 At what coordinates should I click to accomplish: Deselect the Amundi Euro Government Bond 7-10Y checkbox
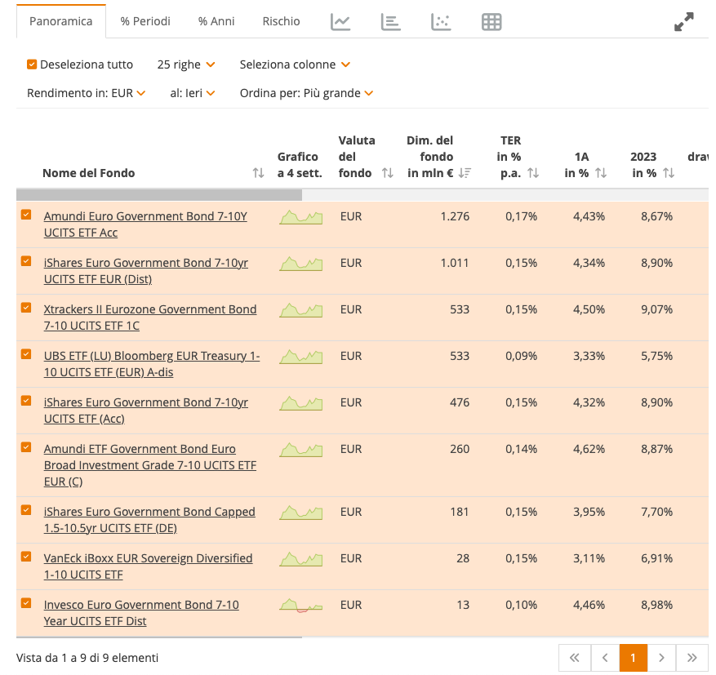tap(25, 215)
